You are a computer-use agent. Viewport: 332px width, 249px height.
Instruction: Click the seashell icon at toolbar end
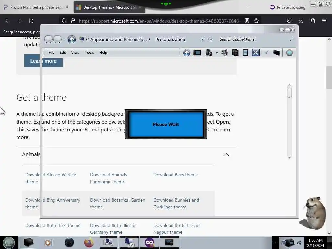289,53
